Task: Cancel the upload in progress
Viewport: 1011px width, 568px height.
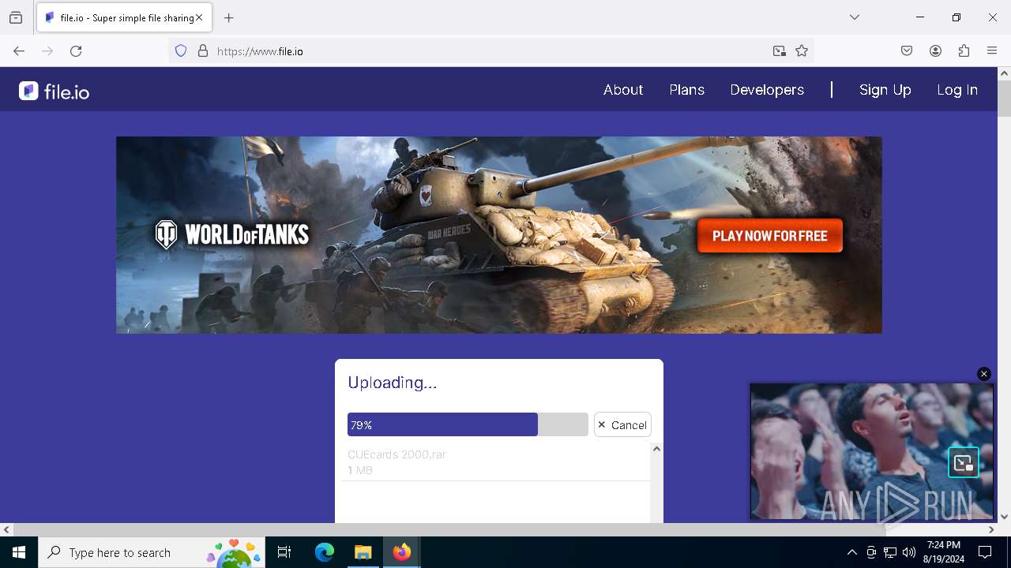Action: coord(622,424)
